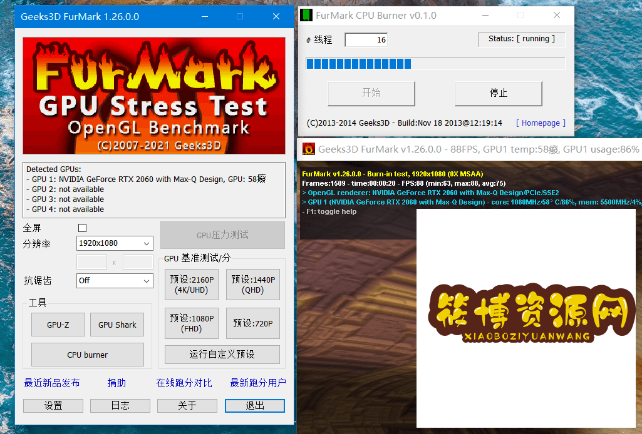The image size is (642, 434).
Task: Click the 线程 thread count field showing 16
Action: (366, 39)
